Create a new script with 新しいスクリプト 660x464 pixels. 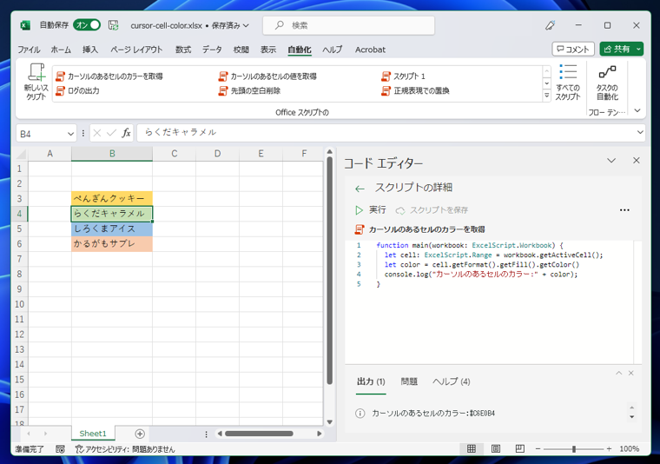pyautogui.click(x=36, y=82)
